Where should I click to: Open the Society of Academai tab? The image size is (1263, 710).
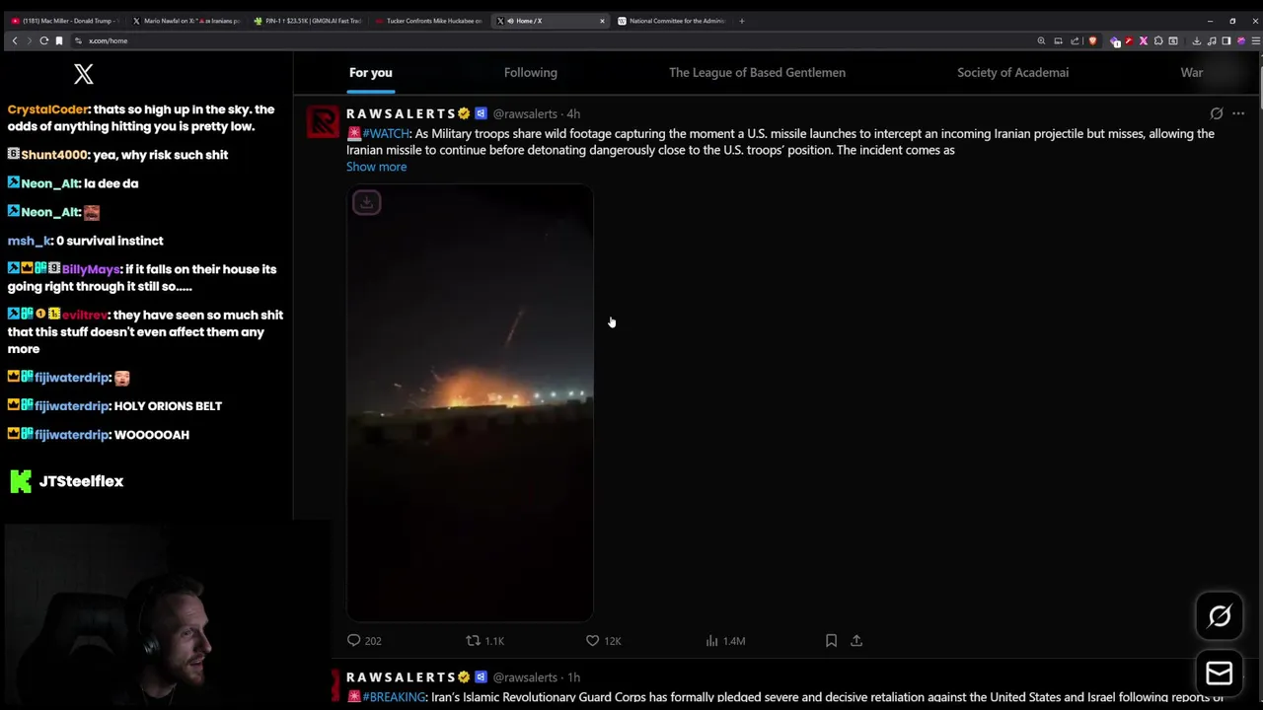(x=1012, y=72)
